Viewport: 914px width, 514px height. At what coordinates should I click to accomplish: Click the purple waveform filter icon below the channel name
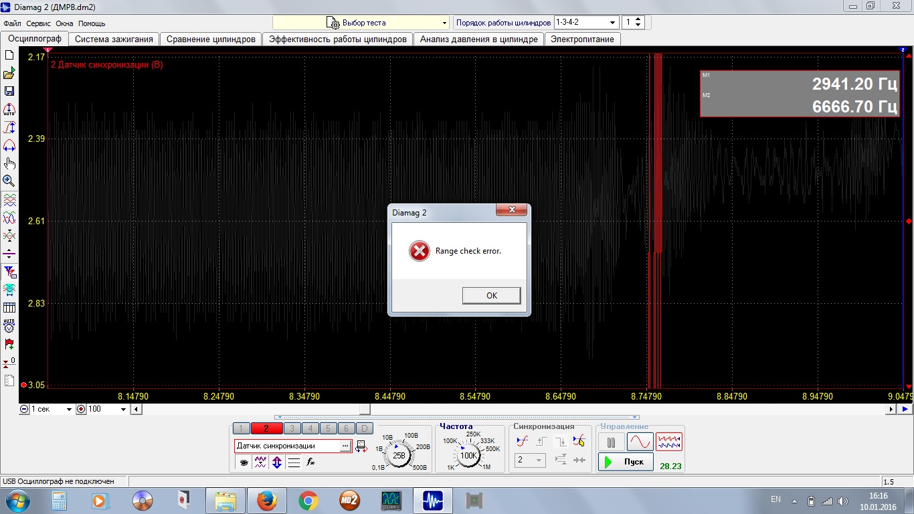[260, 462]
